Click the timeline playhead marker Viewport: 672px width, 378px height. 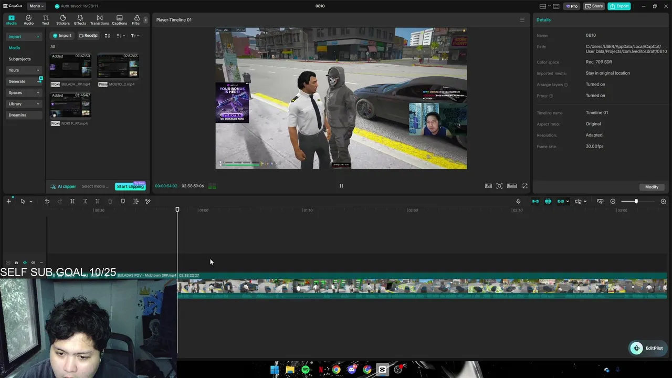177,210
